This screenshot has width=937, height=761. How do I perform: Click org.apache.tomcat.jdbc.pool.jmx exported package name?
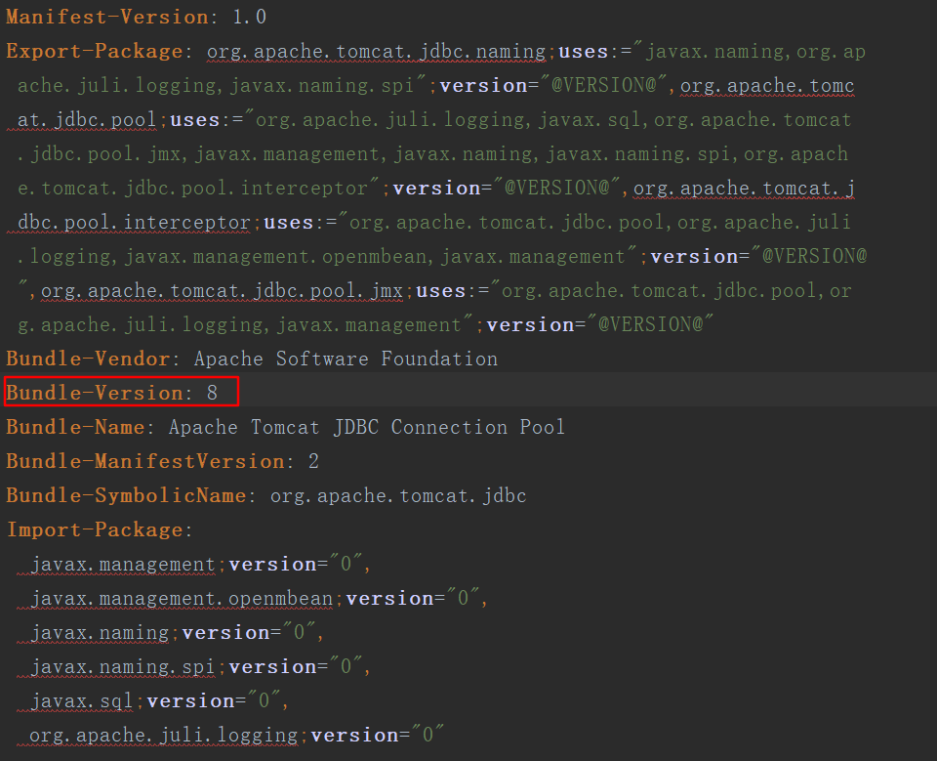click(222, 291)
